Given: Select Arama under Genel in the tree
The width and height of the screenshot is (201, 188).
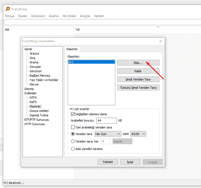Looking at the screenshot, I should click(34, 62).
